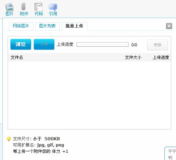Click the light bulb tip icon

pos(9,139)
